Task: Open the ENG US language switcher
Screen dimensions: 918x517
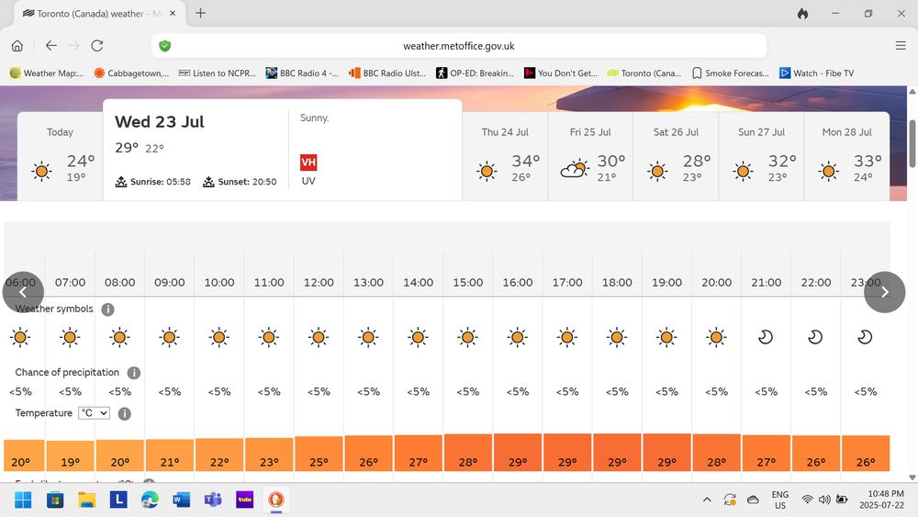Action: 779,500
